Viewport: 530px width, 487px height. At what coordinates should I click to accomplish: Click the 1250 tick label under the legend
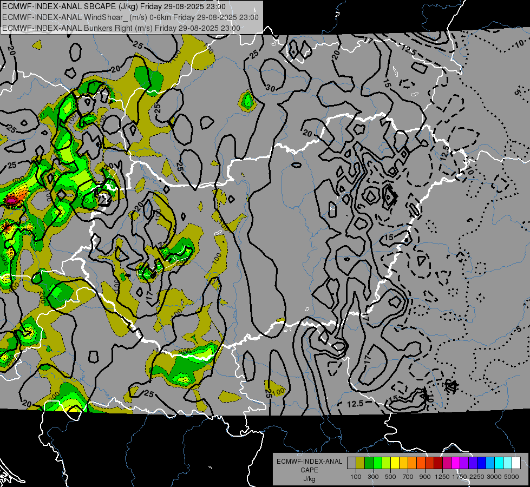(x=442, y=477)
